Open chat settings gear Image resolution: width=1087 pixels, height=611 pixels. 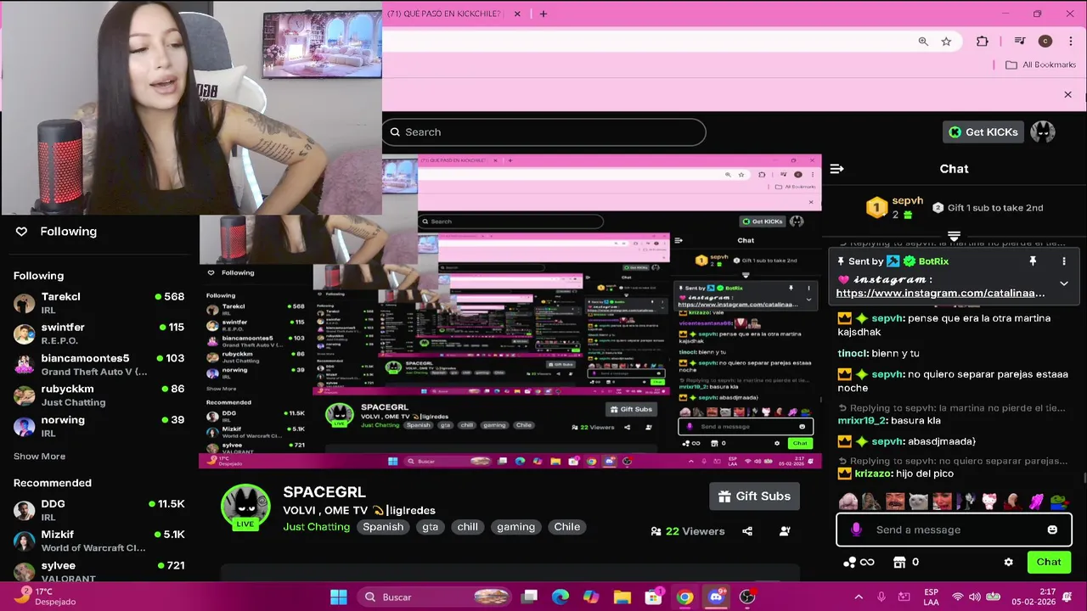coord(1008,562)
